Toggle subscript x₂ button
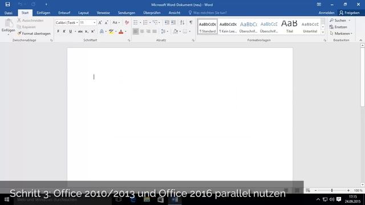The height and width of the screenshot is (205, 365). (x=87, y=31)
